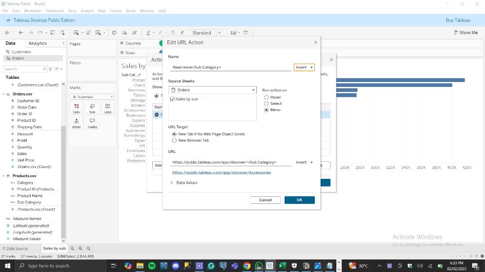This screenshot has height=272, width=485.
Task: Click the Swap Rows and Columns icon
Action: click(114, 32)
